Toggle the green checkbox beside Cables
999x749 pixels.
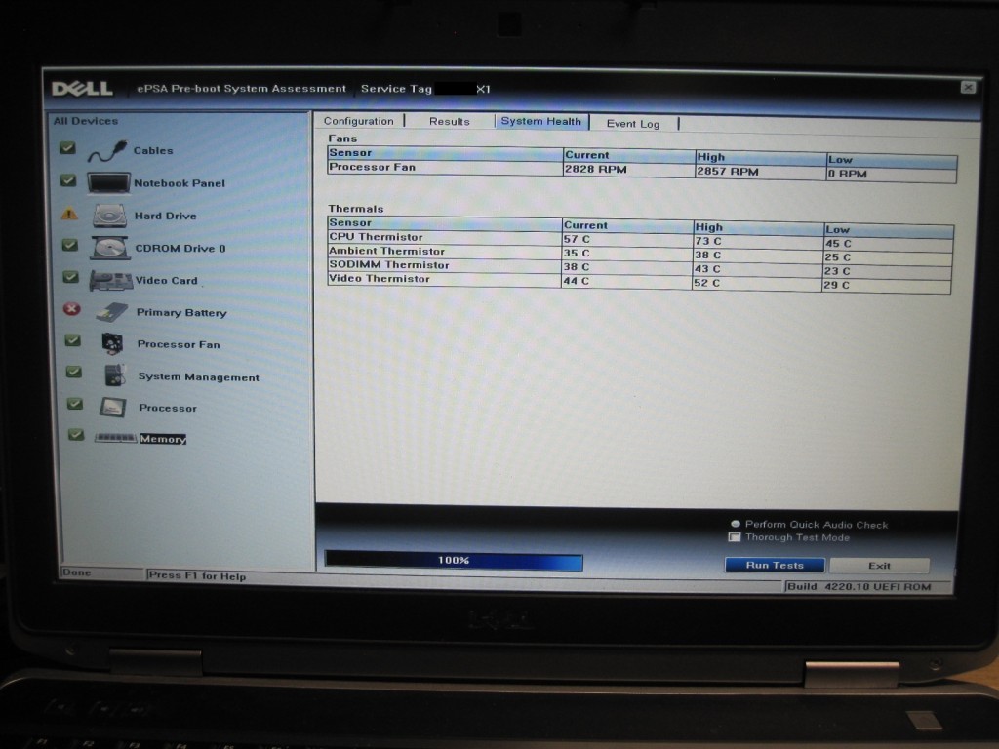coord(67,148)
